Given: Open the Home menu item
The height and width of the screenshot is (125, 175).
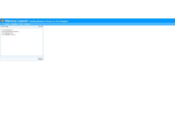Looking at the screenshot, I should (7, 24).
